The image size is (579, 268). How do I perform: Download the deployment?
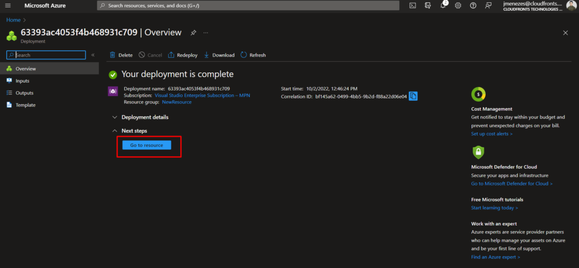(x=219, y=55)
